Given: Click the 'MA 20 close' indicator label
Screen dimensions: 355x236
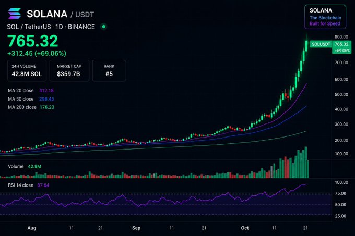Looking at the screenshot, I should point(21,91).
